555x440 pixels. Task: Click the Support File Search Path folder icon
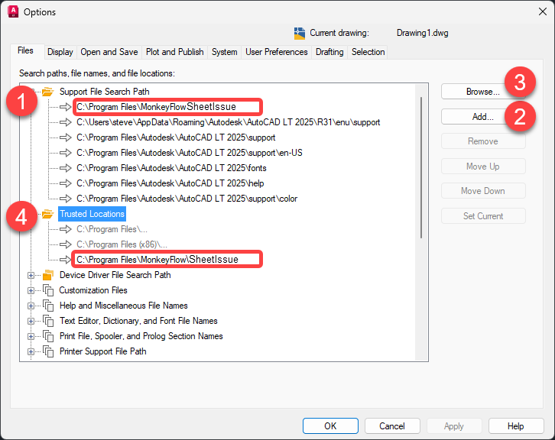click(47, 92)
